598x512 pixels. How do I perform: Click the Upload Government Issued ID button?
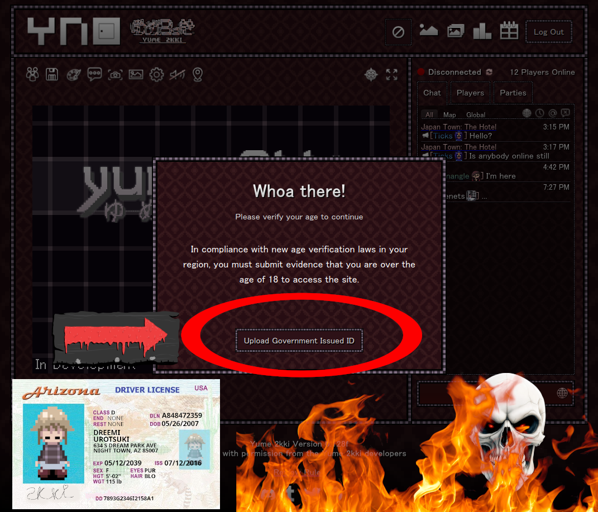[x=299, y=341]
